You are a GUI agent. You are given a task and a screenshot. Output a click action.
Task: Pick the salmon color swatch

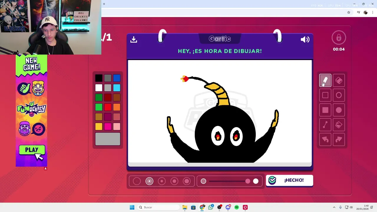(117, 117)
